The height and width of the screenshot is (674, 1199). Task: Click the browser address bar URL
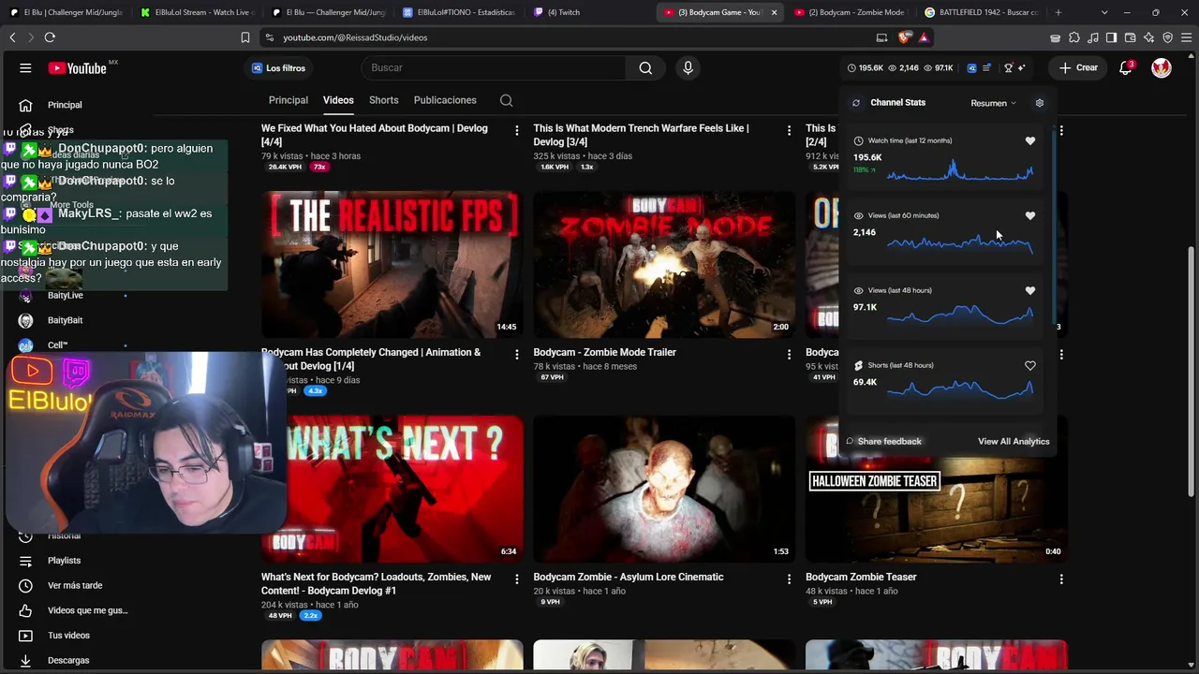pos(356,37)
